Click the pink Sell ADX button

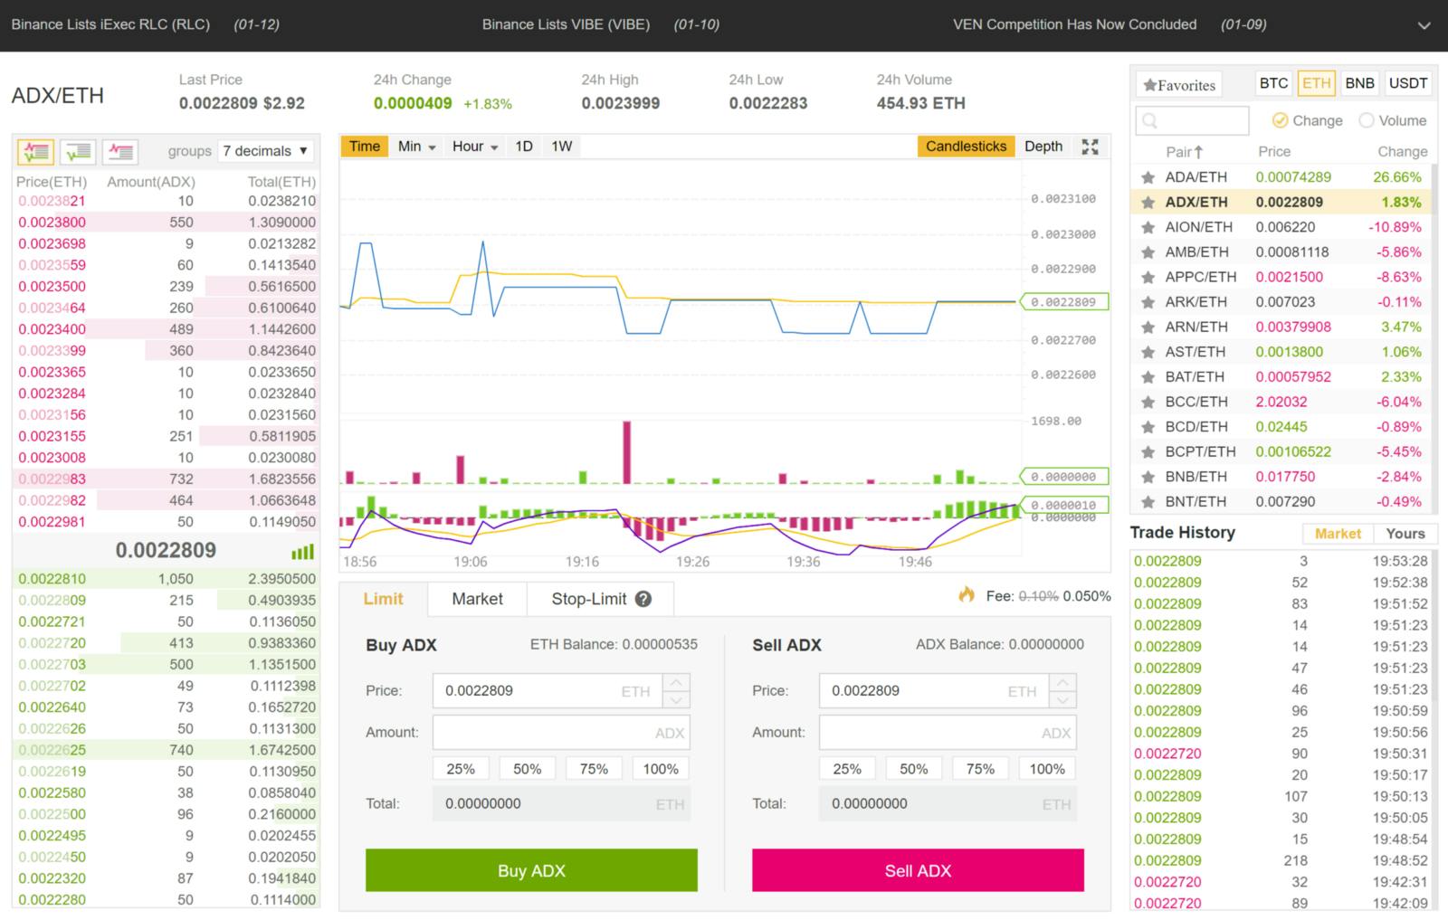(x=917, y=870)
